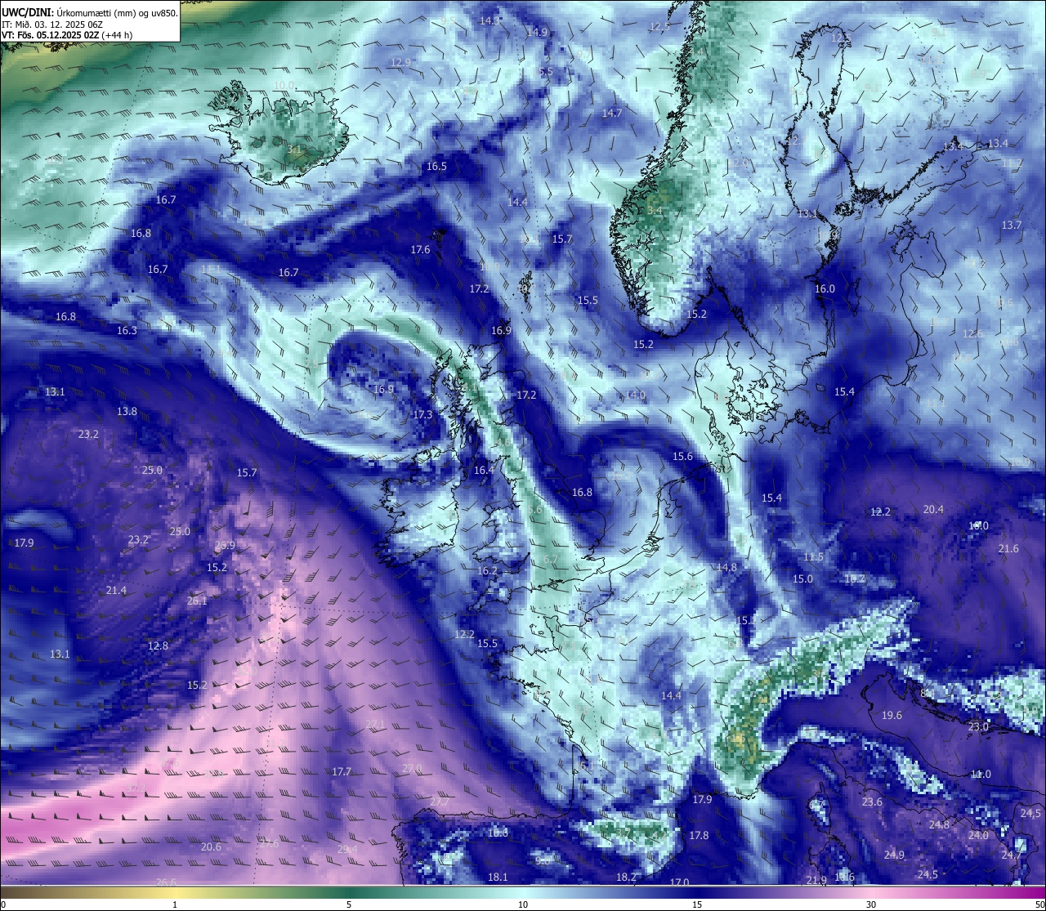Click the 27.0 value label

pyautogui.click(x=412, y=768)
